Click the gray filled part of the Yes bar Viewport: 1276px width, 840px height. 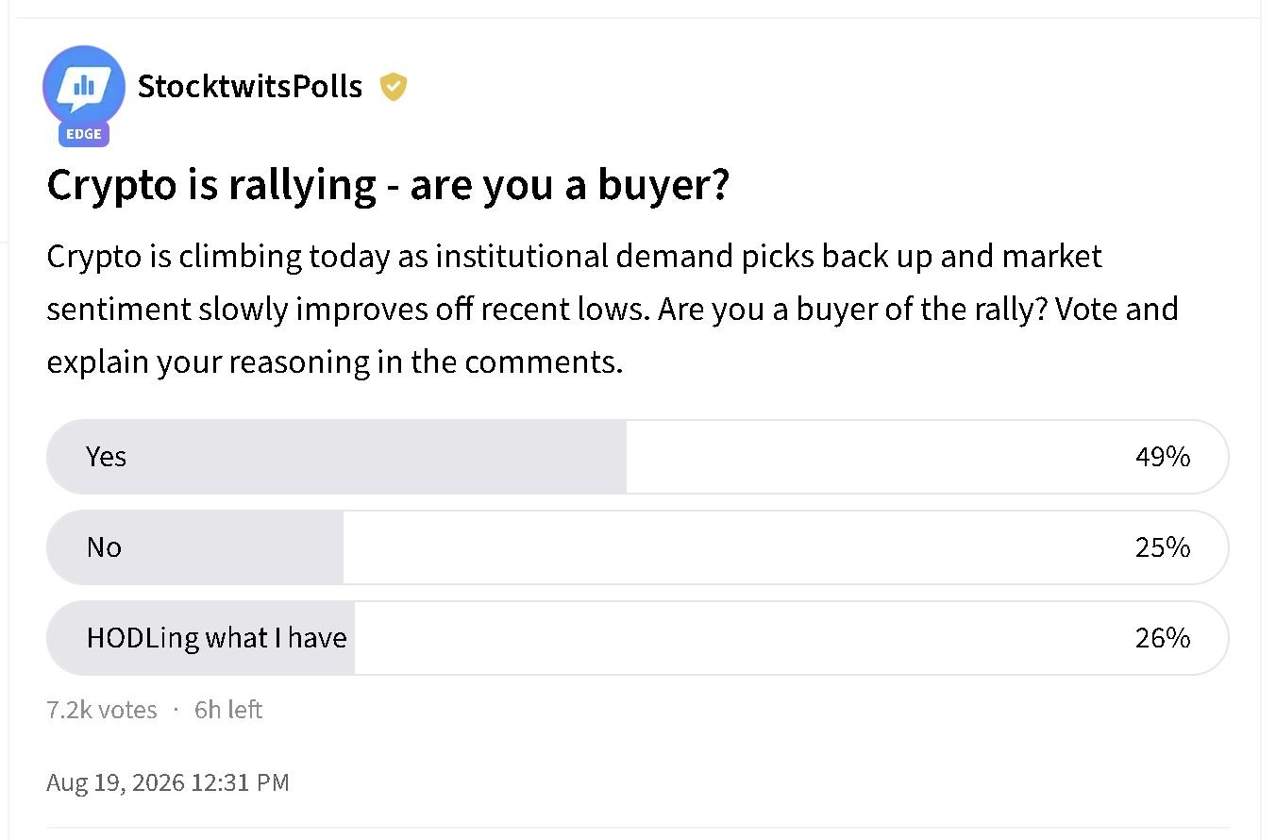[336, 457]
